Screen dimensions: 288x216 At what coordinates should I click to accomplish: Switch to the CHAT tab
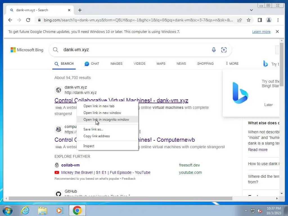pyautogui.click(x=92, y=64)
